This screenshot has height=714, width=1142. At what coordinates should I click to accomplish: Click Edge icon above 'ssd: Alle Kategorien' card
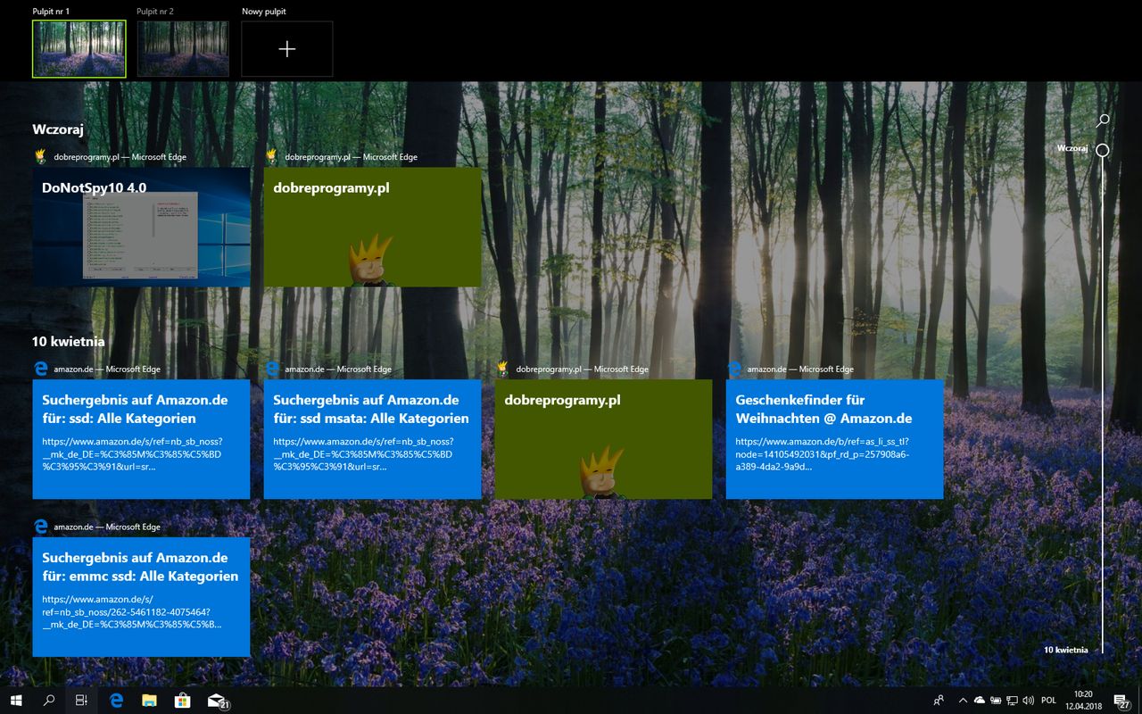[x=40, y=369]
